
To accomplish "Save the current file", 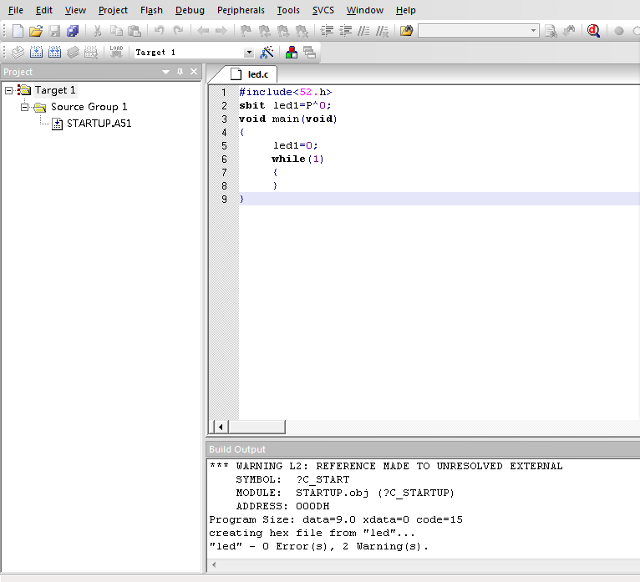I will pos(54,31).
